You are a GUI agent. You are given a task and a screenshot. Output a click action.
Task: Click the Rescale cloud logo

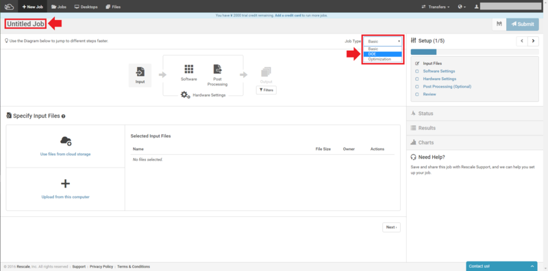pos(9,7)
